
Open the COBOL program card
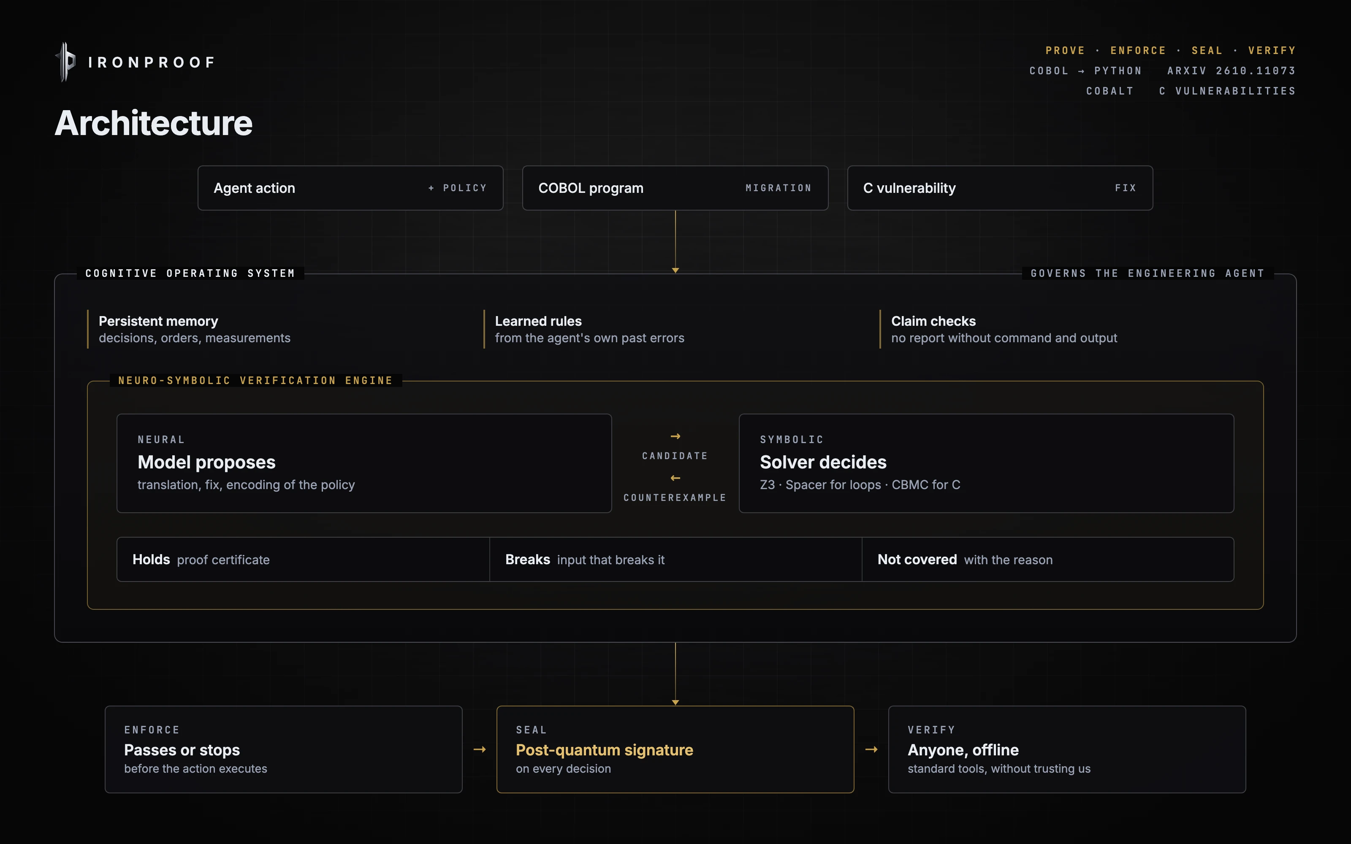click(x=675, y=188)
